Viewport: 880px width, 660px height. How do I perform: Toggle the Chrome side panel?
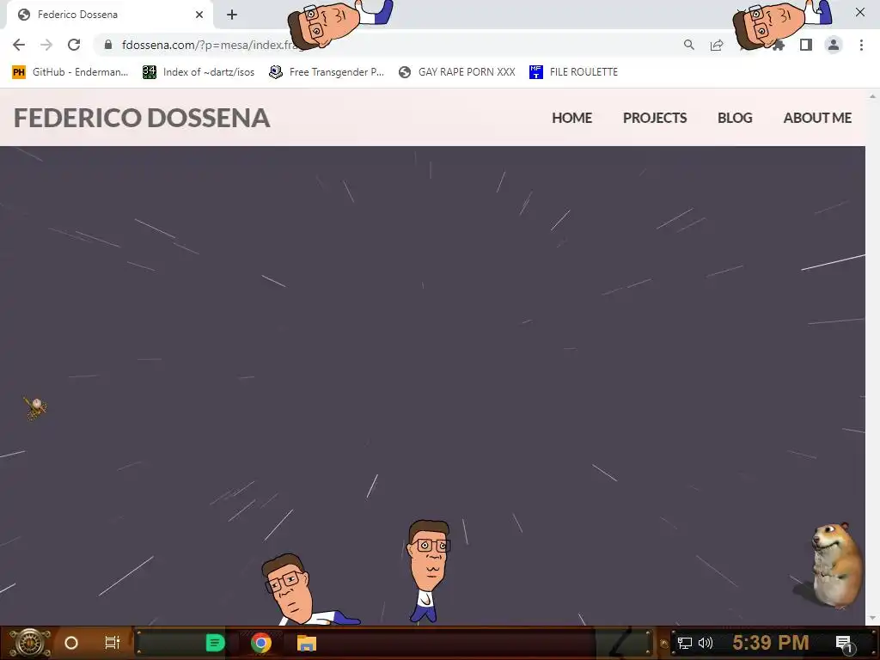click(806, 45)
